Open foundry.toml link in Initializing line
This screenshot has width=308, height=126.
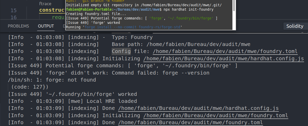(216, 115)
